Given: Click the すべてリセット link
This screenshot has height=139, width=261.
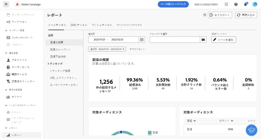Looking at the screenshot, I should [137, 49].
